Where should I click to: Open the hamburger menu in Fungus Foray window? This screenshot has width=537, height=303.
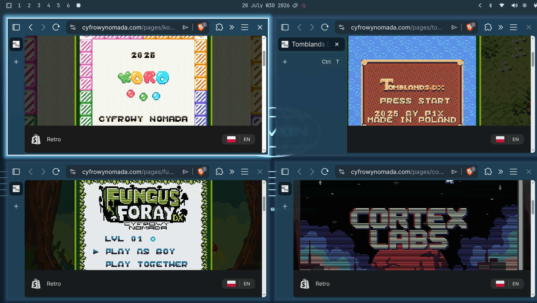[245, 172]
